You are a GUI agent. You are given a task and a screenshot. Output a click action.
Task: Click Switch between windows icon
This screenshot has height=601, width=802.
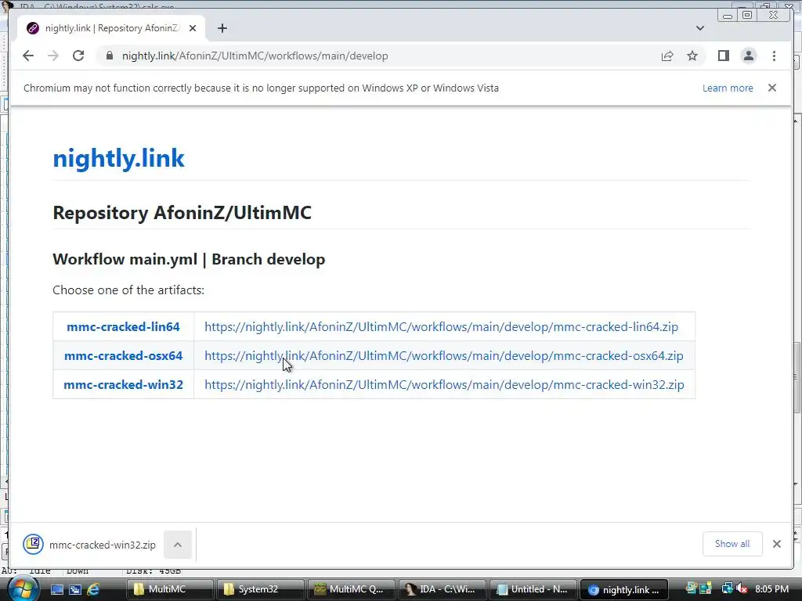coord(75,589)
